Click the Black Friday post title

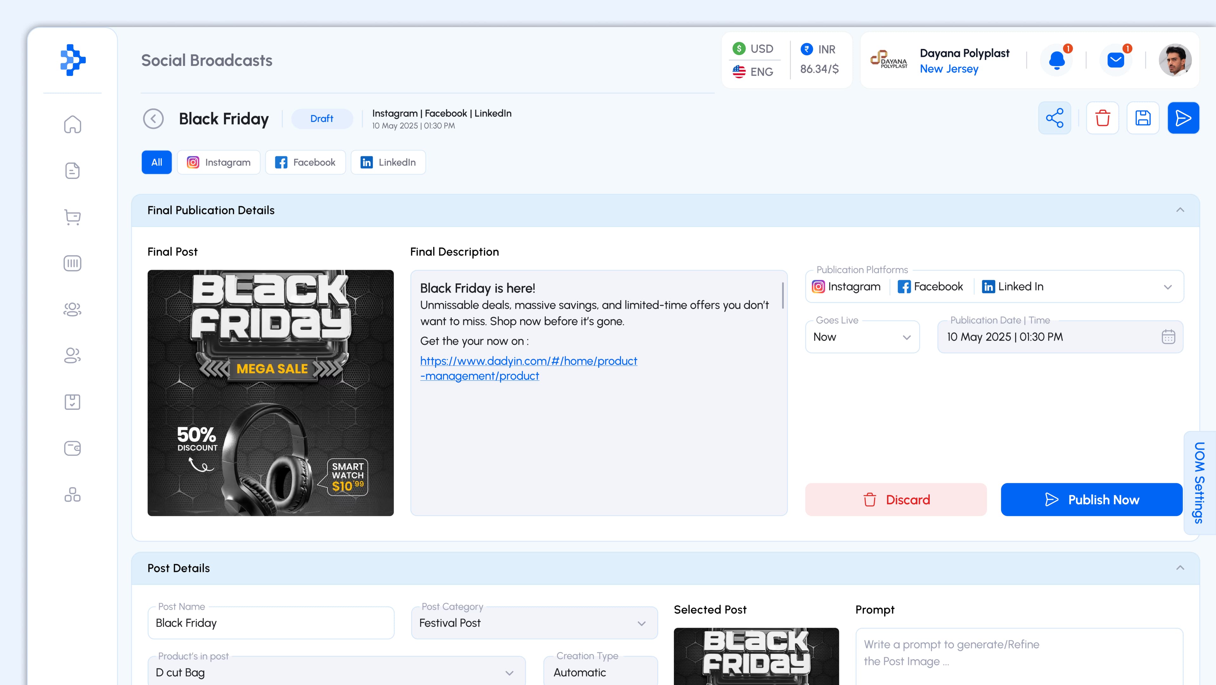click(x=224, y=118)
